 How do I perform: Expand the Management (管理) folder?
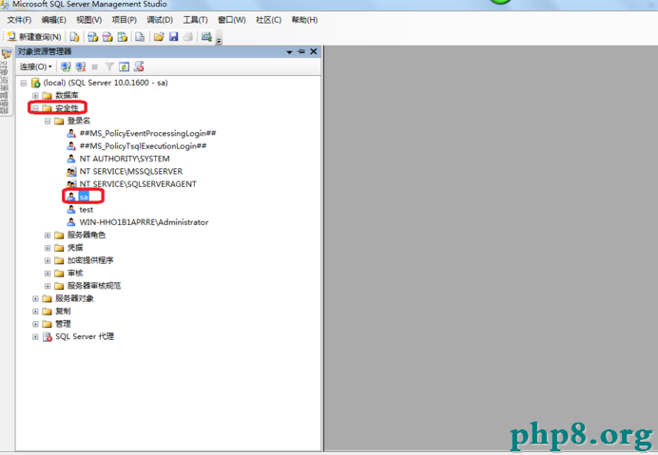click(36, 324)
